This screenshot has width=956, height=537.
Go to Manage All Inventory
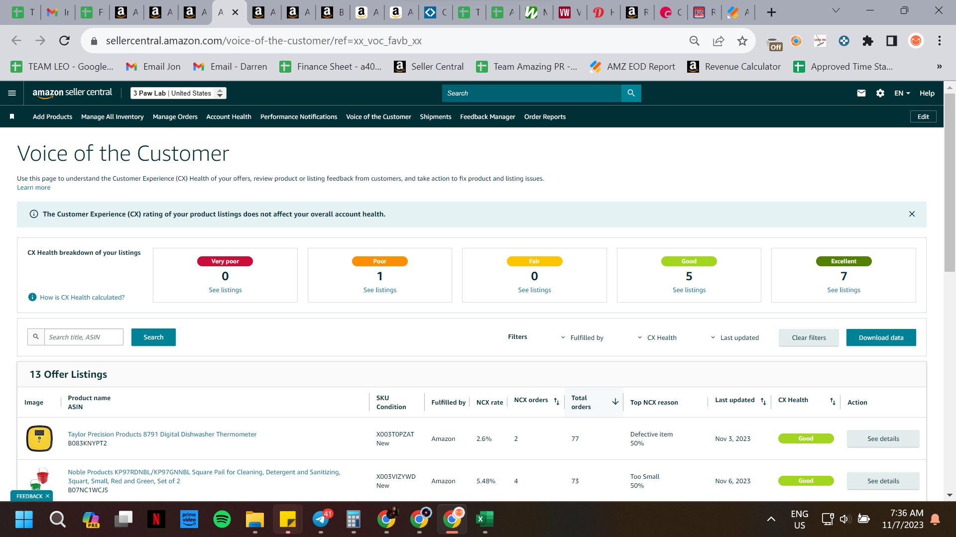coord(112,116)
